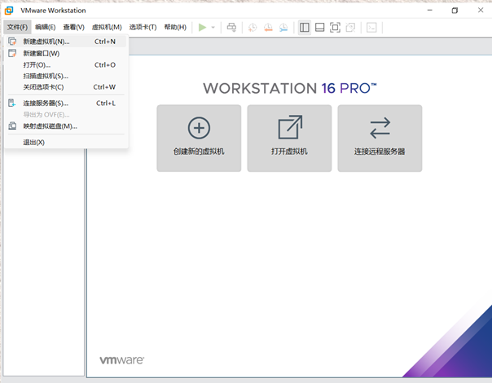Click the VMware Workstation title bar logo

click(9, 11)
